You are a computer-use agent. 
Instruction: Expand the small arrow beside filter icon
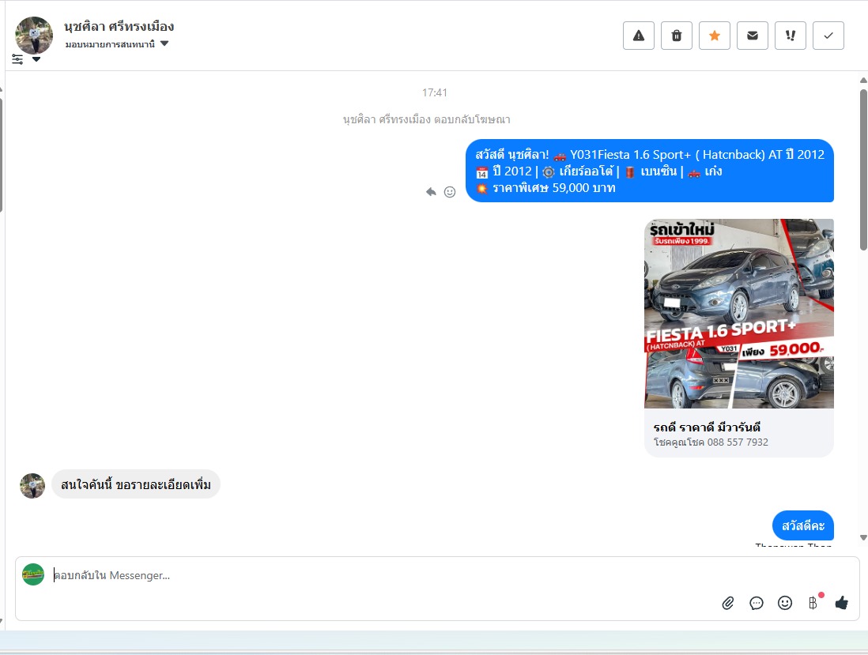36,59
